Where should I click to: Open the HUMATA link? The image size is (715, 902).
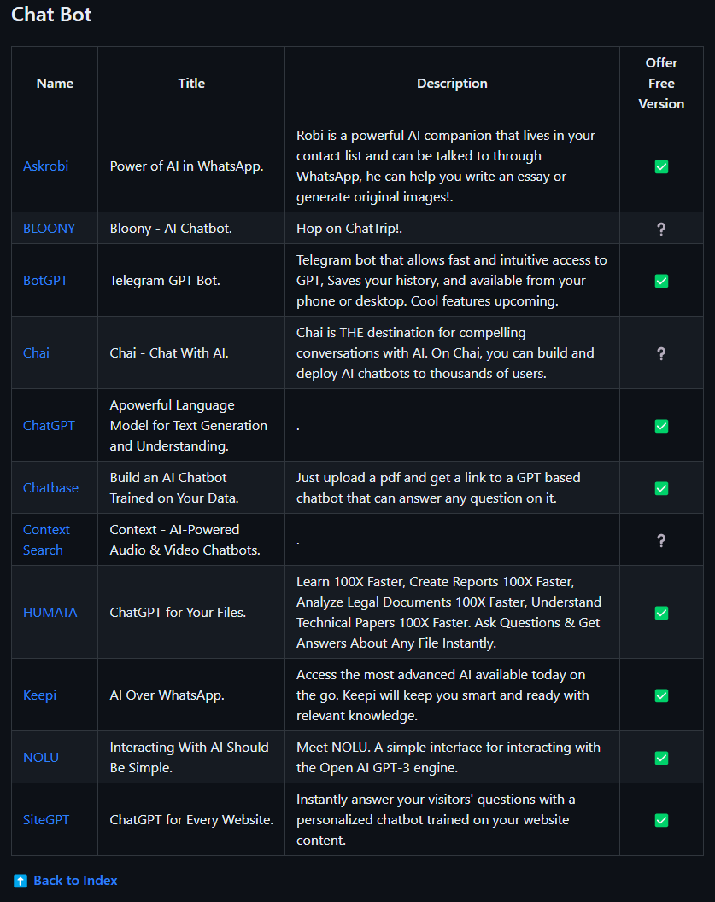point(50,613)
